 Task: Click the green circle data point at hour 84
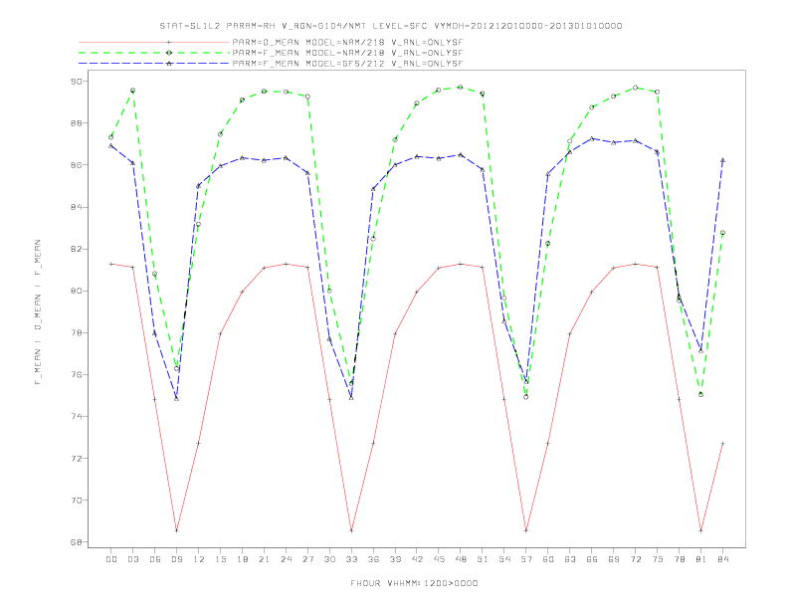point(722,233)
